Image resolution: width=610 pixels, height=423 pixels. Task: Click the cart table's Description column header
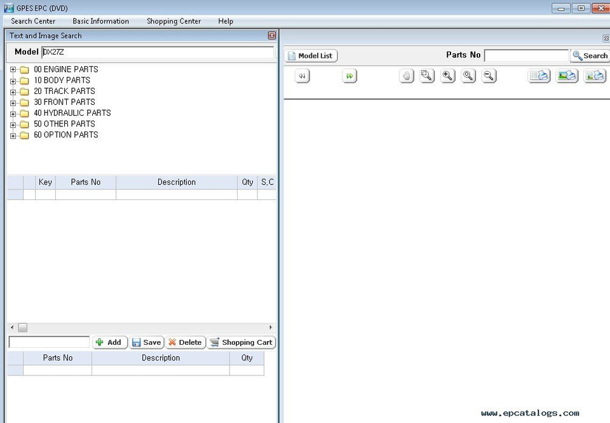(161, 358)
